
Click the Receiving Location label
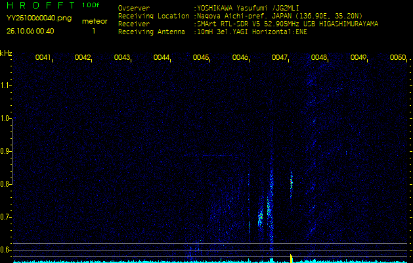click(154, 16)
